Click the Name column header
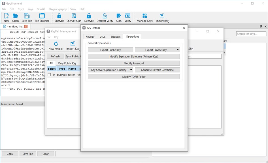Image resolution: width=268 pixels, height=163 pixels. click(72, 68)
